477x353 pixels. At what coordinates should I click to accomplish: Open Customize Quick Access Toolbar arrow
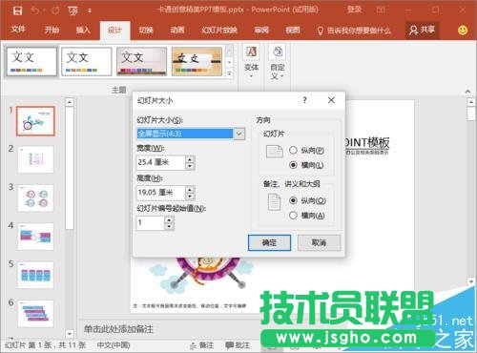tap(90, 11)
